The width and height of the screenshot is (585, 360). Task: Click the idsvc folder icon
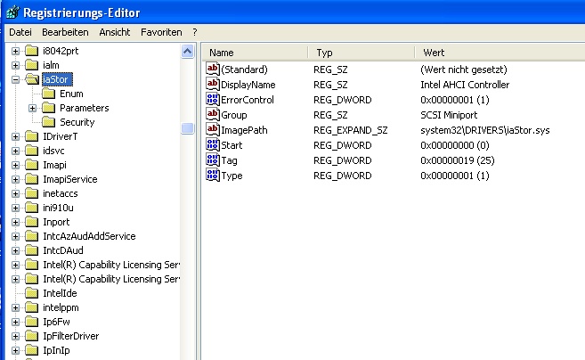click(32, 151)
